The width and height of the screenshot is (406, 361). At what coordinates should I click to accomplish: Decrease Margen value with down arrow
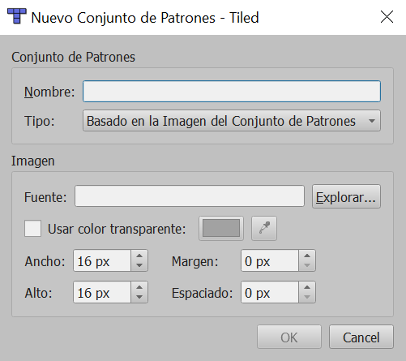(307, 265)
